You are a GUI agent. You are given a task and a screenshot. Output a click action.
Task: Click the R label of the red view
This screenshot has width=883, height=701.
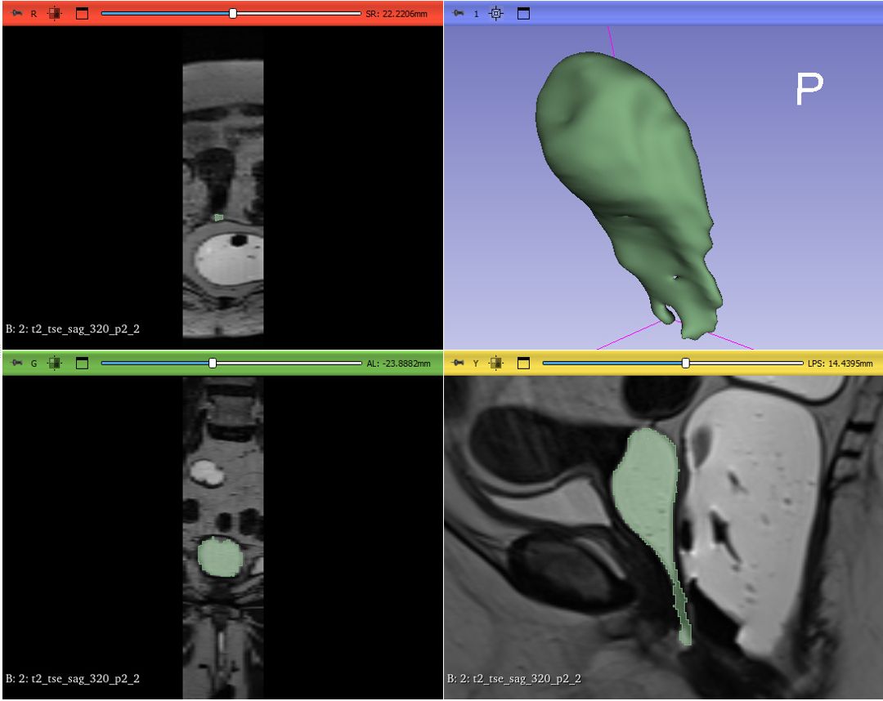click(34, 14)
